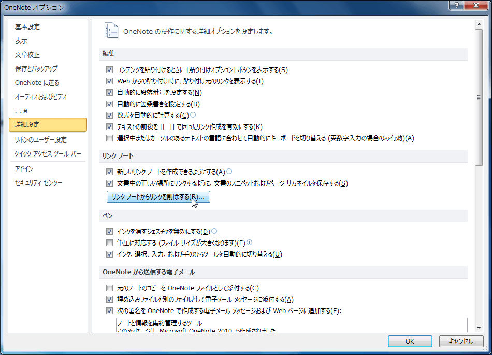492x355 pixels.
Task: Select アドイン in the sidebar
Action: tap(48, 168)
